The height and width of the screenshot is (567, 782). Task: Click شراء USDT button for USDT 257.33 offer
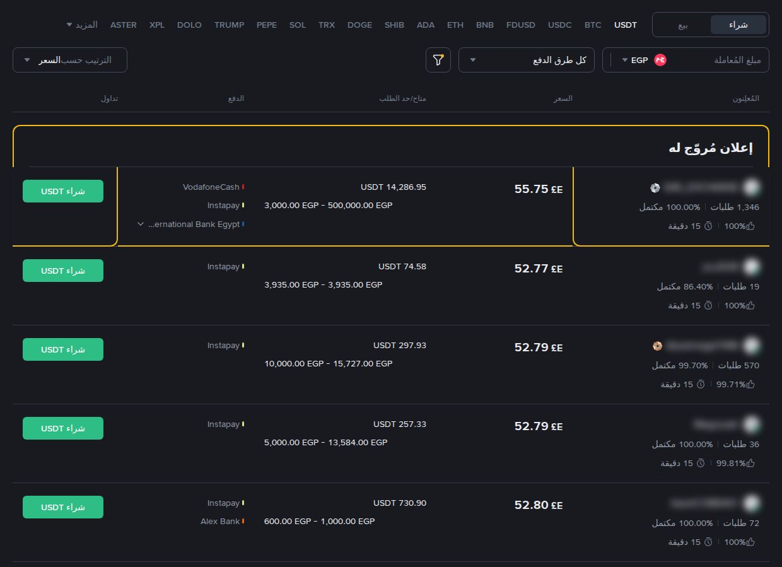(x=63, y=428)
